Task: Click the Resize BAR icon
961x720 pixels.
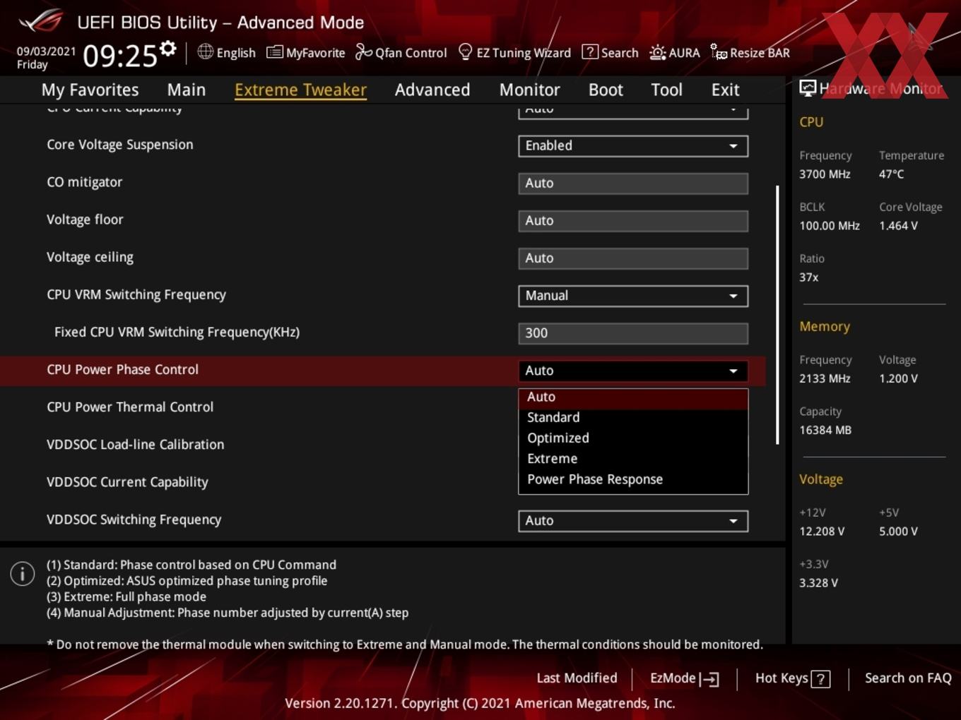Action: 719,52
